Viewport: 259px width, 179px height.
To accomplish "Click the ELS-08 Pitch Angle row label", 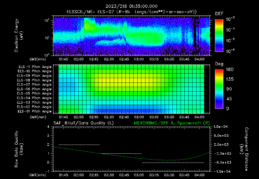I will [34, 80].
